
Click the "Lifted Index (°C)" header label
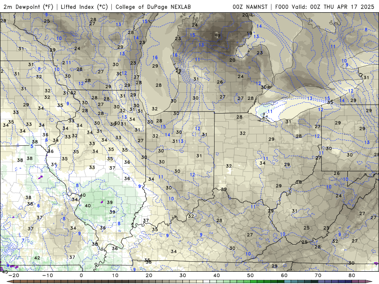pos(84,7)
